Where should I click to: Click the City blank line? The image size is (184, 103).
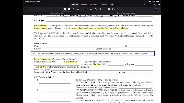point(82,46)
